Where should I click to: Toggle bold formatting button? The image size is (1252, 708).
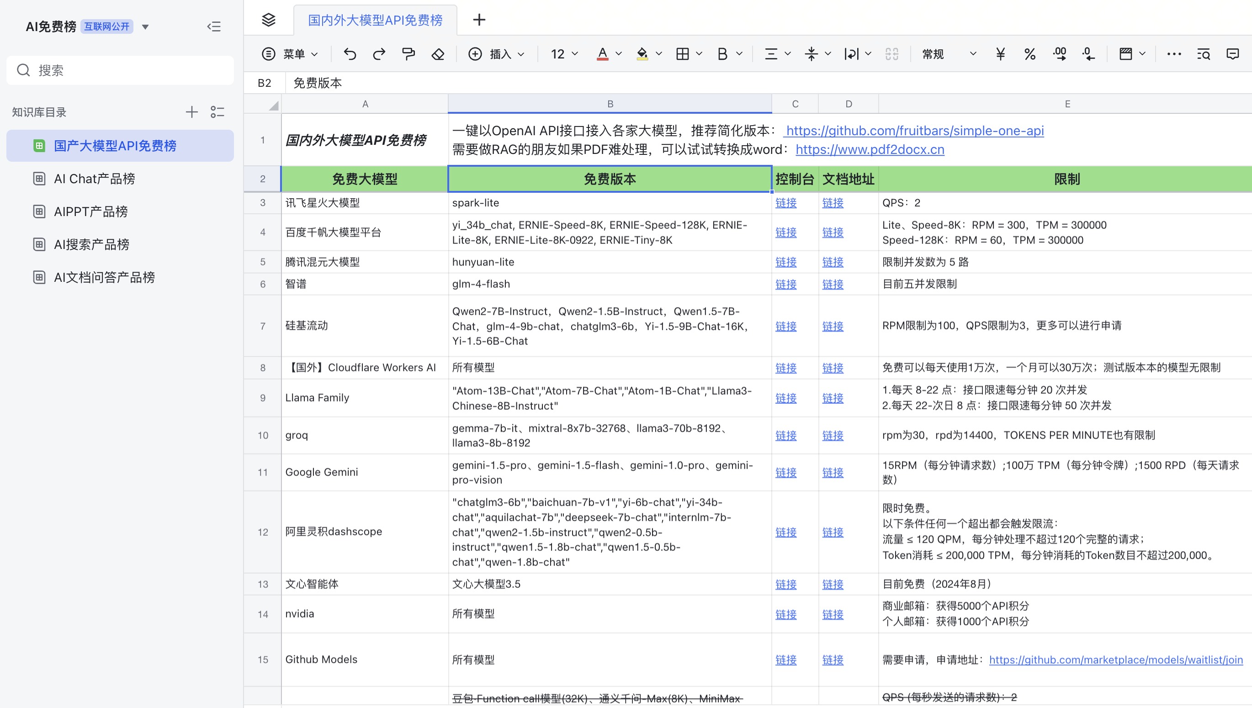(722, 53)
